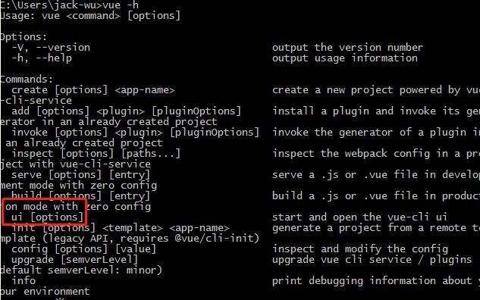Image resolution: width=480 pixels, height=300 pixels.
Task: Click 'upgrade [semverLevel]' command text
Action: (75, 260)
